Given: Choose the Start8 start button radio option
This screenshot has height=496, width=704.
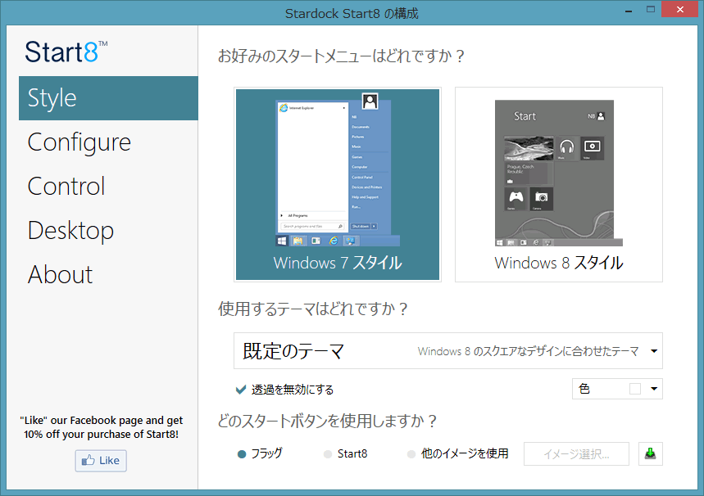Looking at the screenshot, I should tap(328, 453).
